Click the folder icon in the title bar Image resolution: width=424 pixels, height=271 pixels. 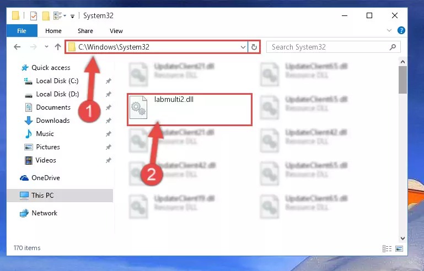tap(15, 15)
